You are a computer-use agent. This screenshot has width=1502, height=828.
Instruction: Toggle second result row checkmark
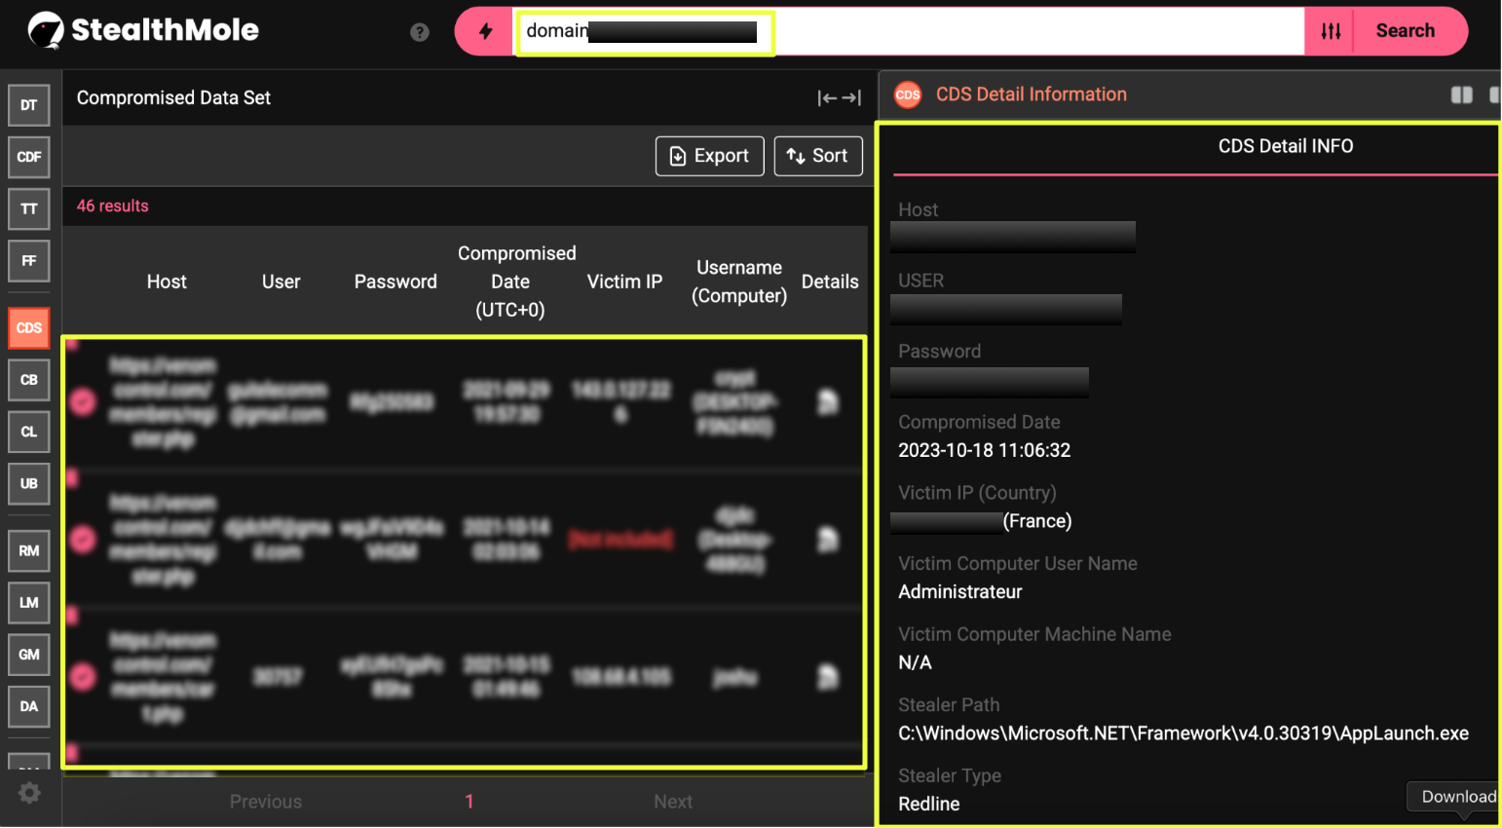tap(84, 539)
